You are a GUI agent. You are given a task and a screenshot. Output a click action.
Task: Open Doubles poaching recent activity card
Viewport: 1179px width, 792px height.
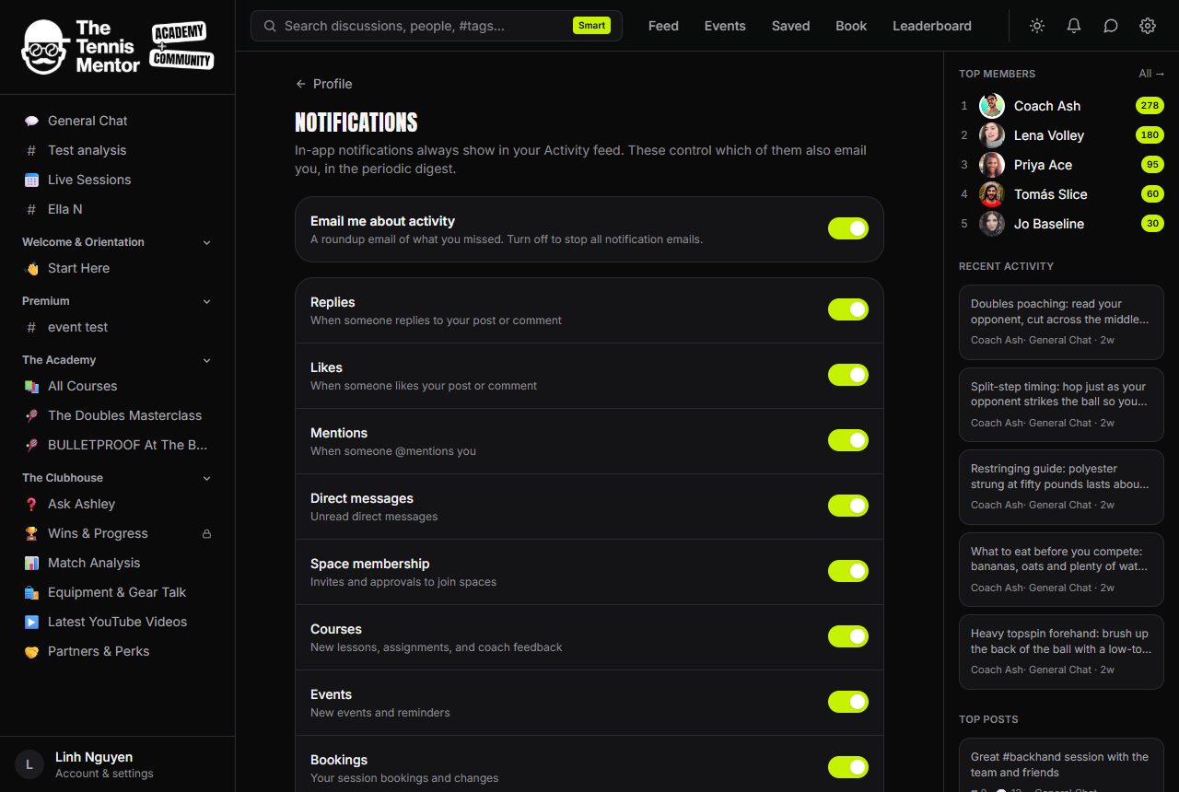click(1061, 322)
